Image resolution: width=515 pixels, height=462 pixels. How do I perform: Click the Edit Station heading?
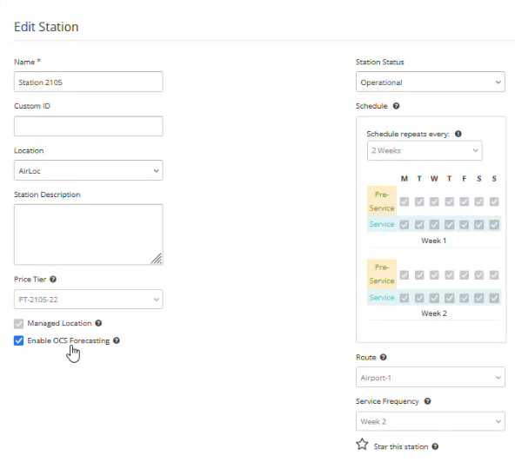(46, 27)
